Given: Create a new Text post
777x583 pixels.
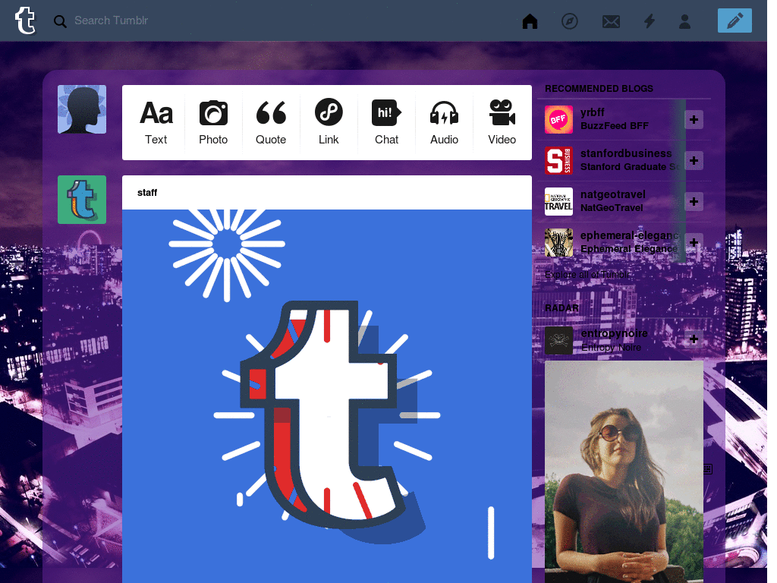Looking at the screenshot, I should [x=156, y=122].
